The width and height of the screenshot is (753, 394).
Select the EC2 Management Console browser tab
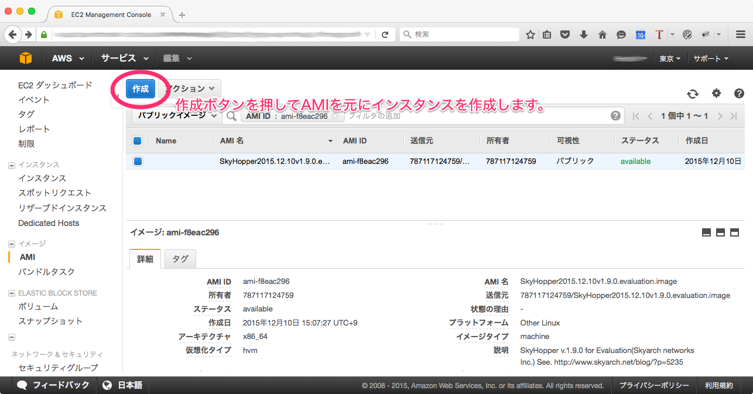pyautogui.click(x=109, y=15)
